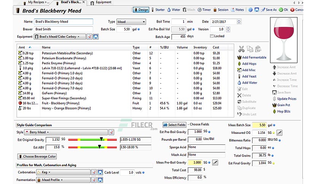Open Grain Pct tool

(x=281, y=105)
